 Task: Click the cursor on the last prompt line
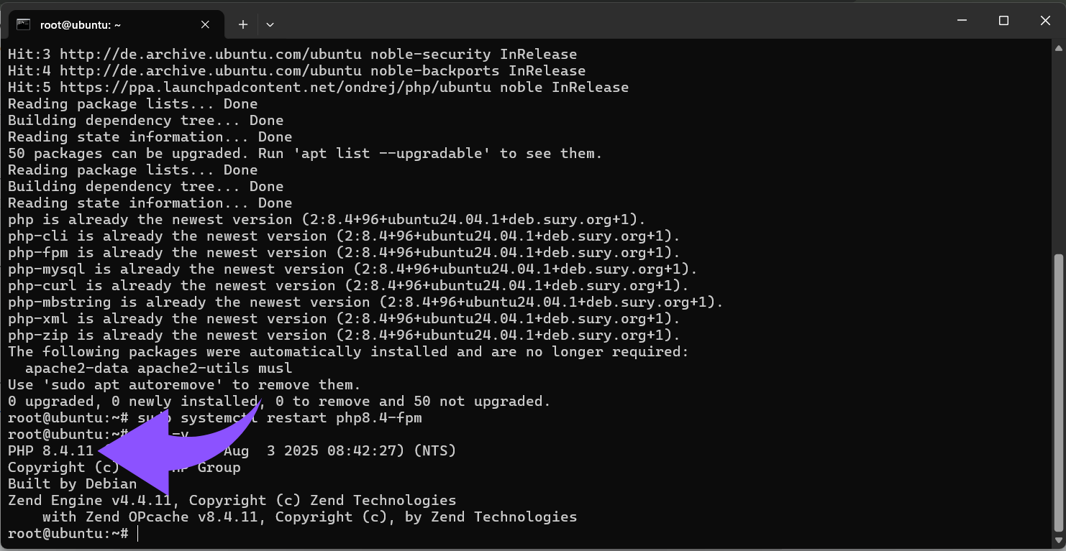[137, 534]
